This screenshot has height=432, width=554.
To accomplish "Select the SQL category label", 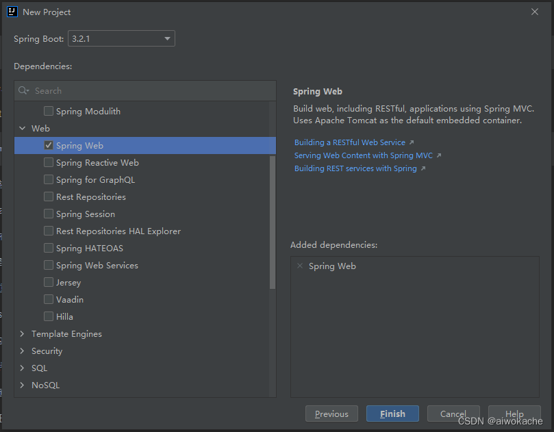I will click(x=39, y=368).
